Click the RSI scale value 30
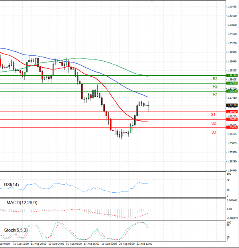239x248 pixels. (x=228, y=190)
